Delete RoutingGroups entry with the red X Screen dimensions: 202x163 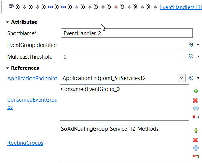click(195, 140)
